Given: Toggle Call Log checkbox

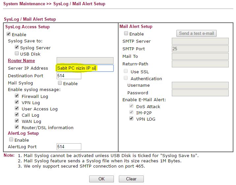Looking at the screenshot, I should pyautogui.click(x=17, y=115).
